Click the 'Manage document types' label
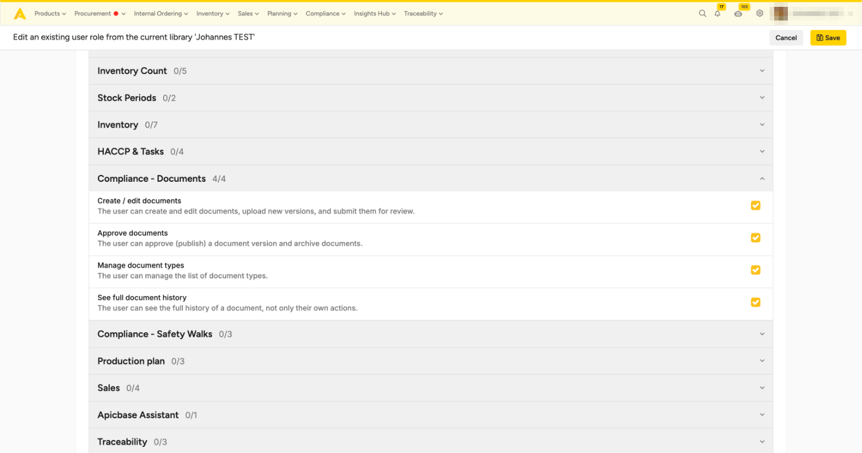 point(141,266)
